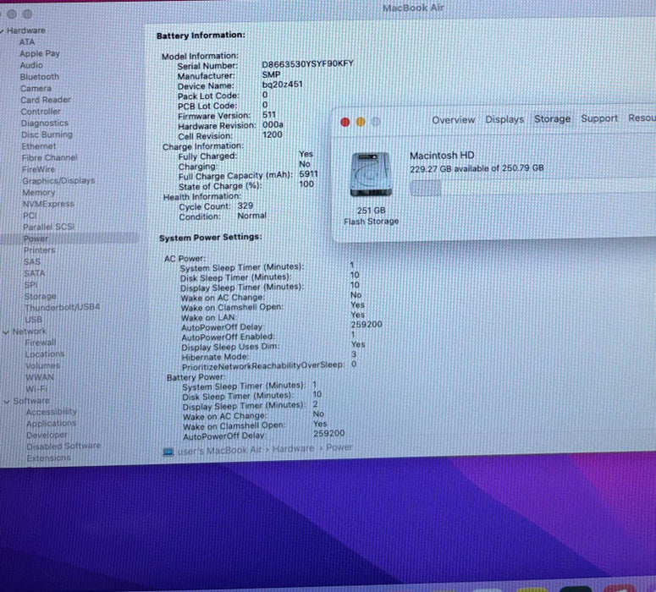Viewport: 656px width, 592px height.
Task: Click the Macintosh HD volume name
Action: (x=442, y=156)
